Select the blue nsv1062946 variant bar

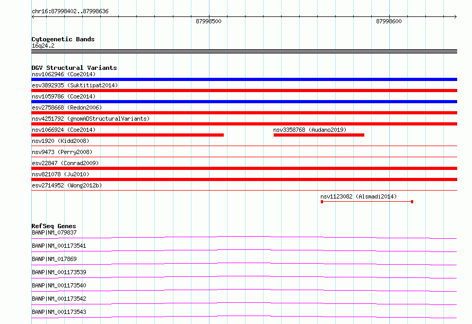pos(244,79)
